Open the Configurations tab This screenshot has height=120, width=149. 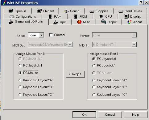pos(23,16)
